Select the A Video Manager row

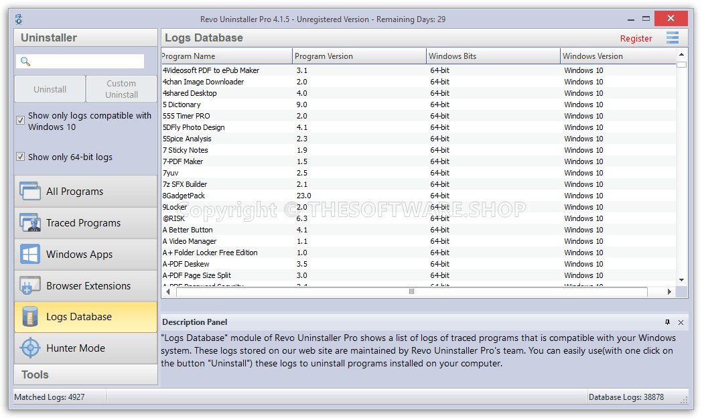pyautogui.click(x=419, y=241)
